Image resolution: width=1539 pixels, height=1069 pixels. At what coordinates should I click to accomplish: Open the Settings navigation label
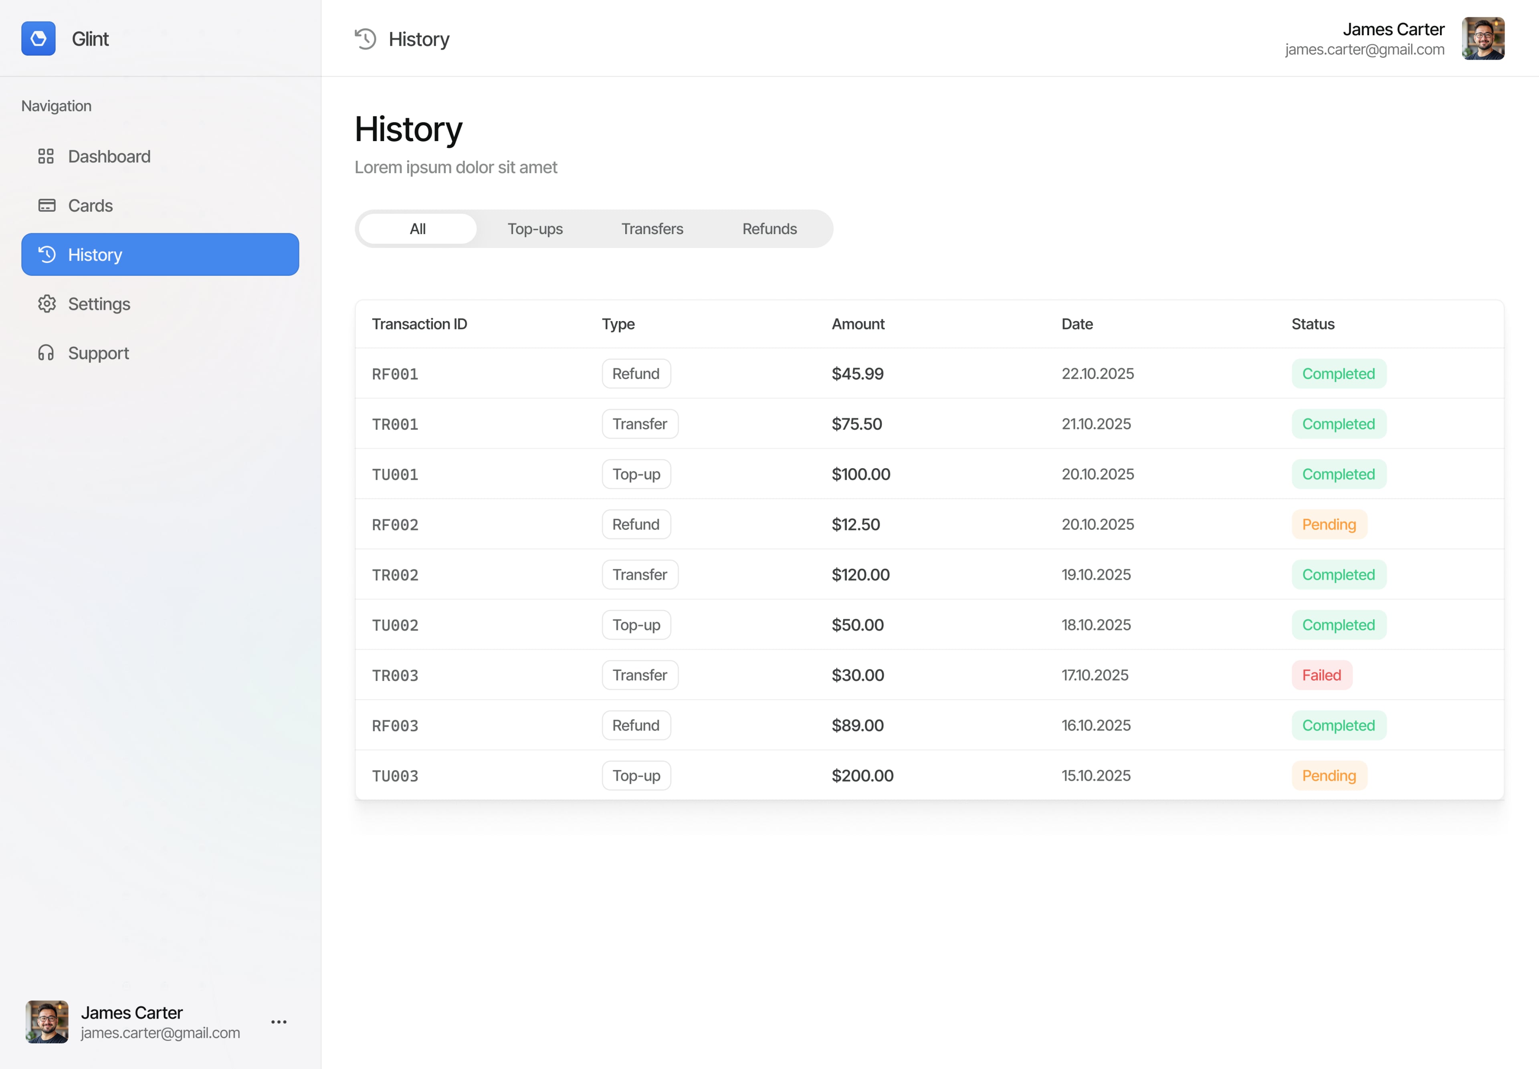click(99, 304)
